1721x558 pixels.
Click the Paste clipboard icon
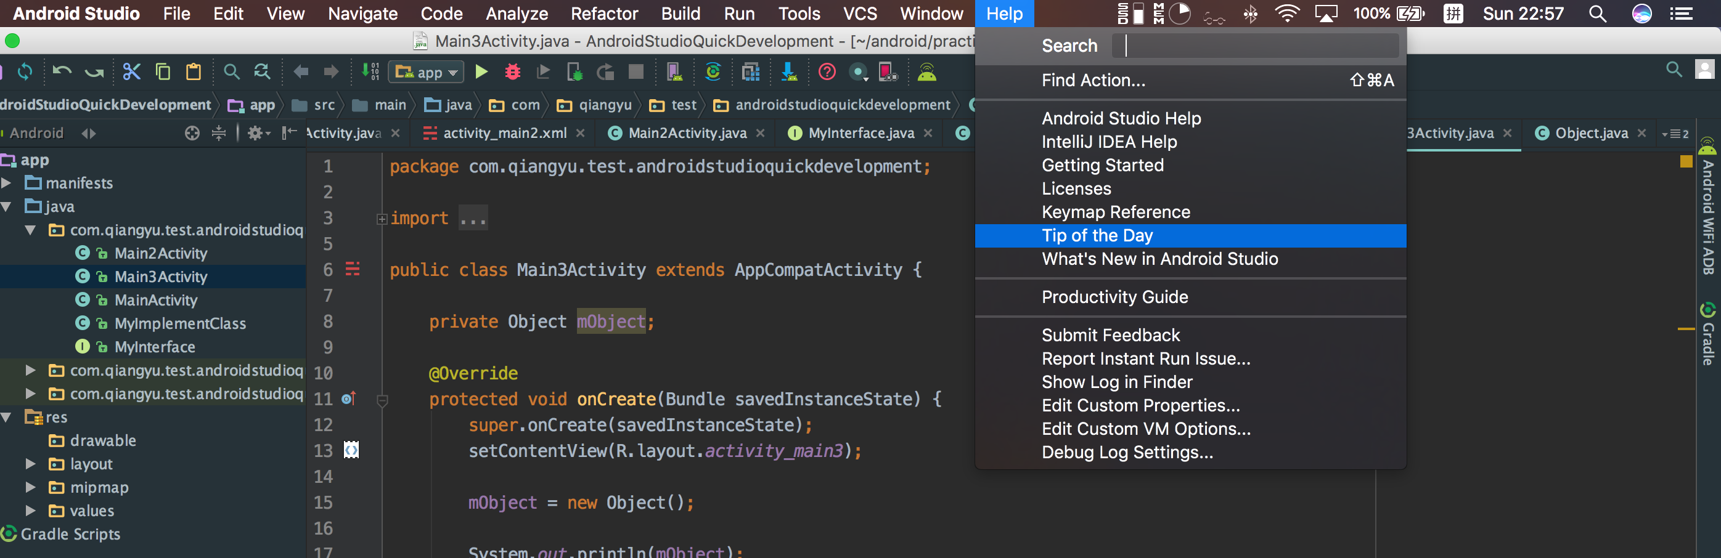pos(194,71)
